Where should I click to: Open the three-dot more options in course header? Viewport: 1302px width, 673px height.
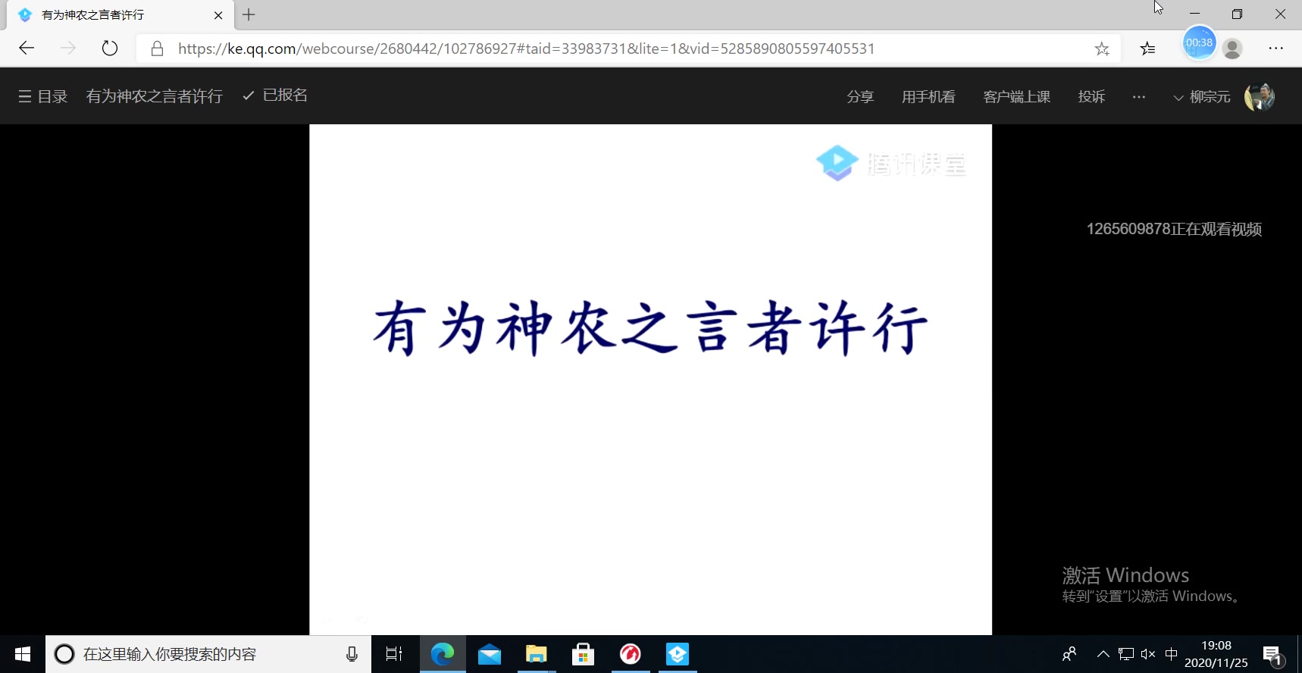pos(1139,96)
